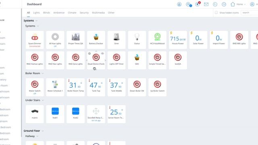The height and width of the screenshot is (145, 258).
Task: Open the House Power meter tile
Action: [x=178, y=40]
